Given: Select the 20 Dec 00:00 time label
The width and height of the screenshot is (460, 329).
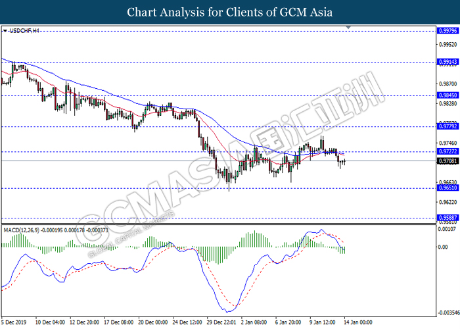Looking at the screenshot, I should click(153, 322).
